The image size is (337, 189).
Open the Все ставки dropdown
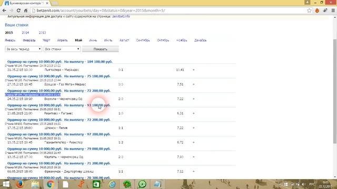[x=62, y=49]
